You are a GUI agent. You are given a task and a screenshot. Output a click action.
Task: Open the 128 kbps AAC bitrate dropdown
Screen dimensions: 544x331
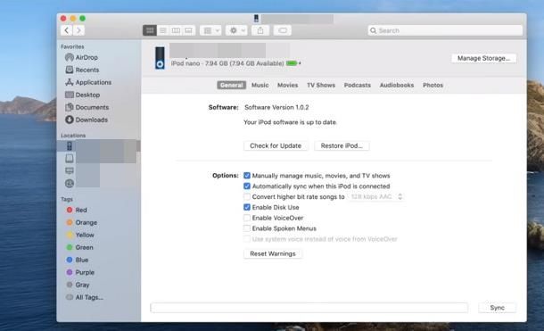click(x=376, y=196)
